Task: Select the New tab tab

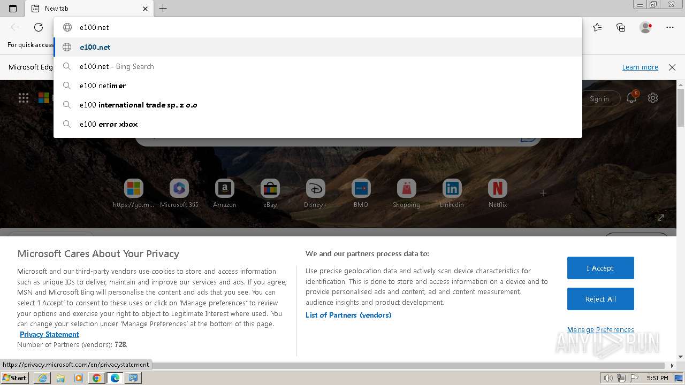Action: pos(89,9)
